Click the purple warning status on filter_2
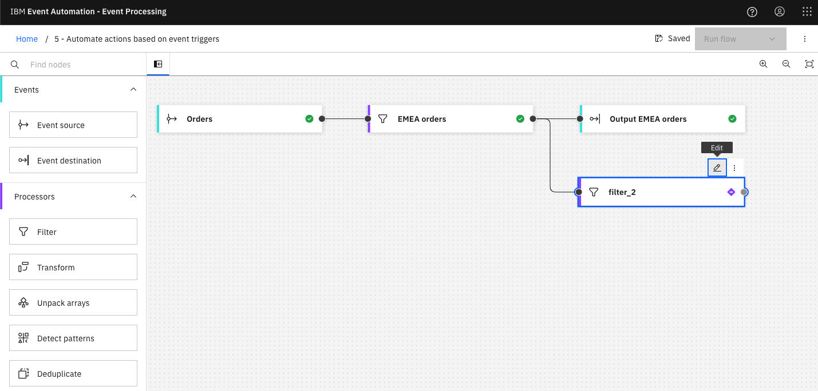The width and height of the screenshot is (818, 391). click(x=731, y=192)
